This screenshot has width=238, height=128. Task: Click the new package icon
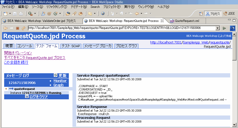(x=49, y=14)
